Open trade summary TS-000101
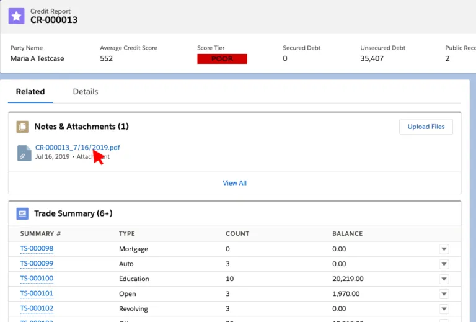 click(x=37, y=293)
